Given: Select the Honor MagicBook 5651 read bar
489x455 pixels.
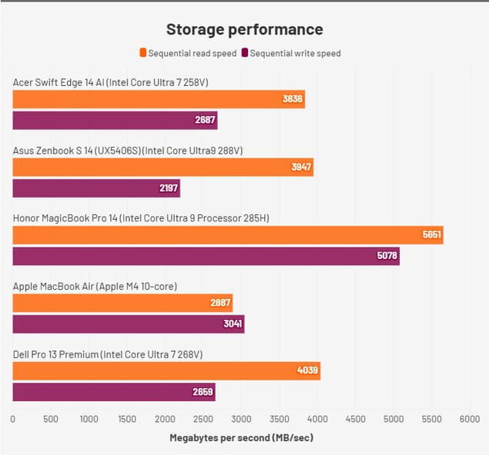Looking at the screenshot, I should (x=228, y=235).
